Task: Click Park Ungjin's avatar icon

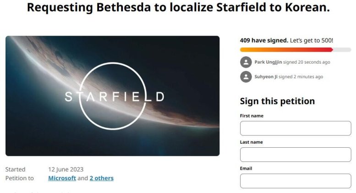Action: pyautogui.click(x=246, y=62)
